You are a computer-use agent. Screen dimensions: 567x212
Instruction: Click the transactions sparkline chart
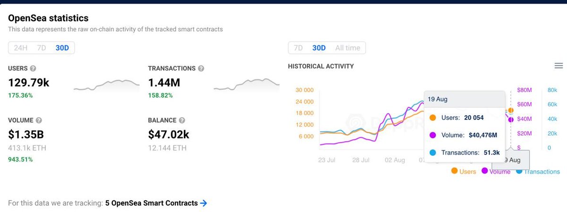click(x=246, y=85)
